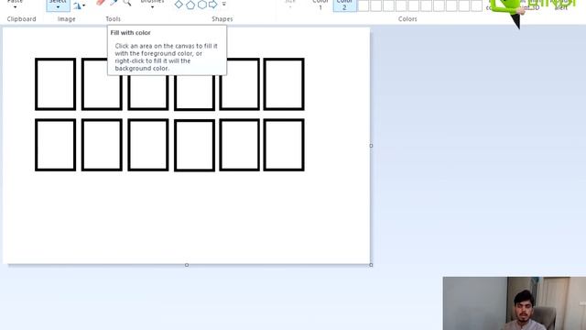The width and height of the screenshot is (586, 330).
Task: Expand the Shapes gallery more arrow
Action: point(223,5)
